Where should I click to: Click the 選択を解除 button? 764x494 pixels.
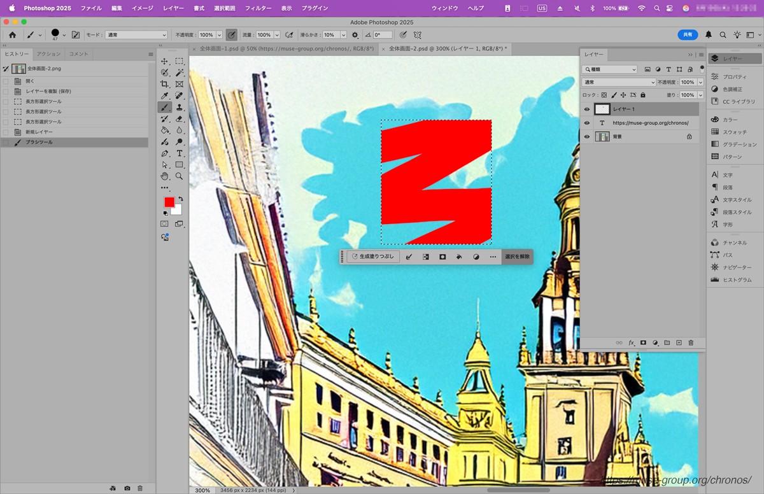click(x=517, y=257)
